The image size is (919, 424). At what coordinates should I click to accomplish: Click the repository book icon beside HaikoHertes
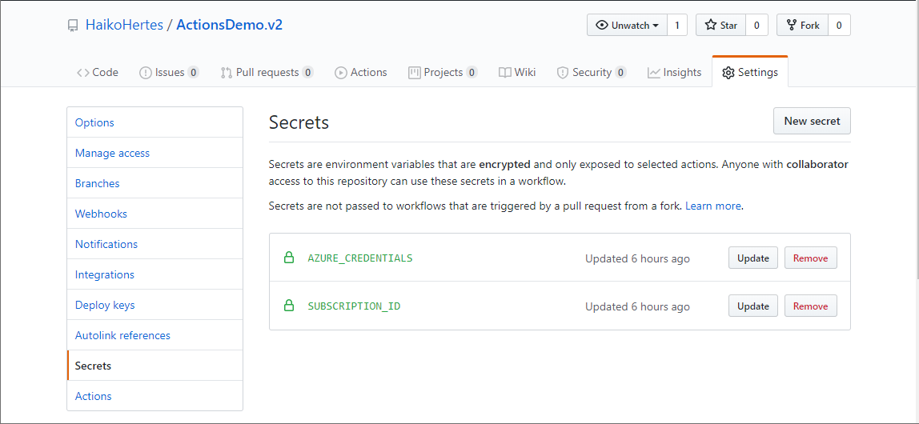click(x=74, y=26)
